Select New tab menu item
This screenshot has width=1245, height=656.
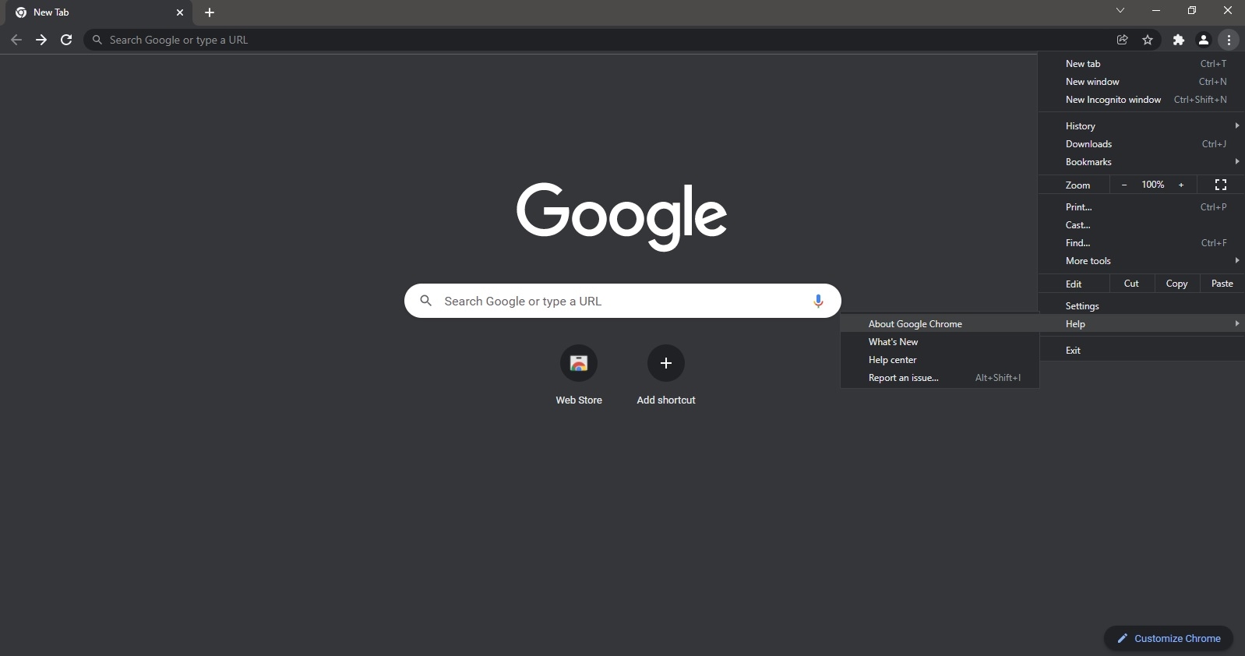pyautogui.click(x=1141, y=64)
